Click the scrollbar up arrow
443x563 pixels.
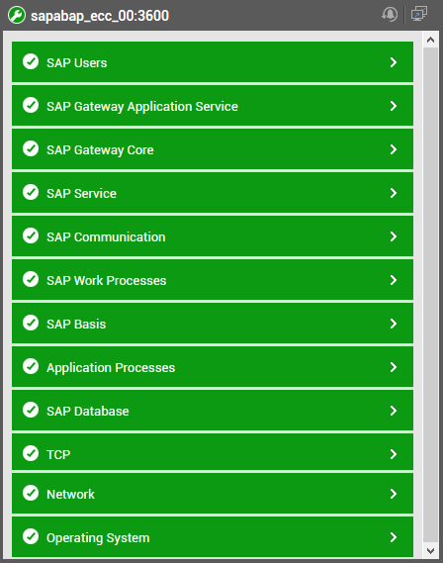430,40
